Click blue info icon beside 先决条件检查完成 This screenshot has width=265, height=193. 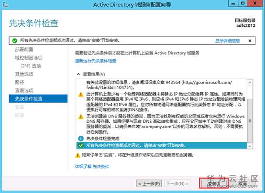81,139
